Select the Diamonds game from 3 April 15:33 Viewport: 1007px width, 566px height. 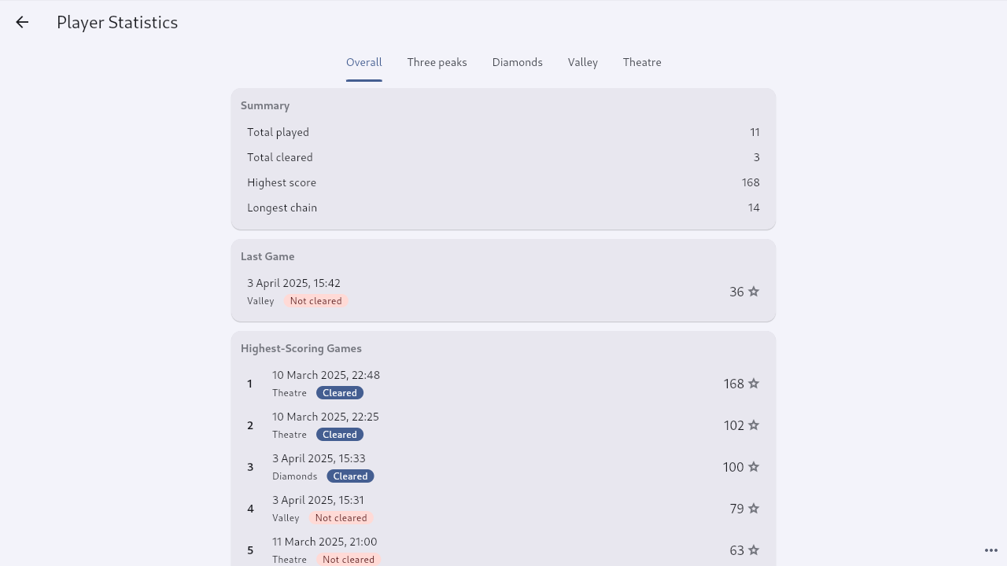pos(503,467)
